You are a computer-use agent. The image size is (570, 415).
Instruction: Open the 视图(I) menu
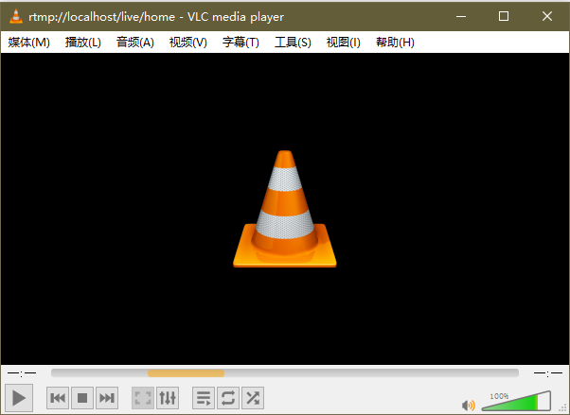click(x=343, y=43)
